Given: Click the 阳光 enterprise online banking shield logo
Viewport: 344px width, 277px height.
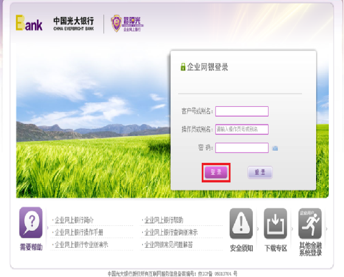Looking at the screenshot, I should point(127,23).
